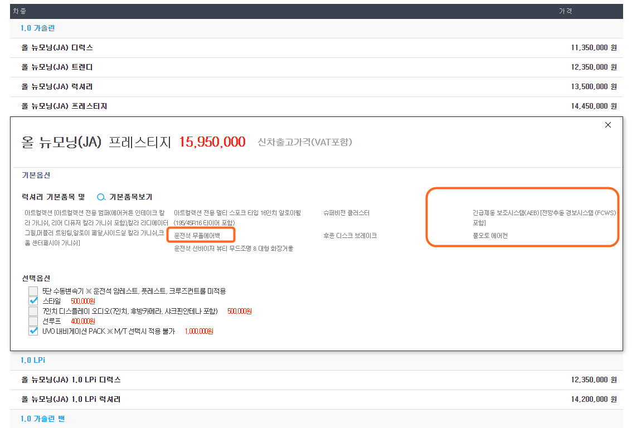Check the 7인치 디스플레이 오디오 option
The width and height of the screenshot is (632, 428).
point(33,311)
